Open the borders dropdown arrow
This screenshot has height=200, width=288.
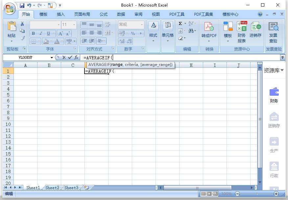39,41
